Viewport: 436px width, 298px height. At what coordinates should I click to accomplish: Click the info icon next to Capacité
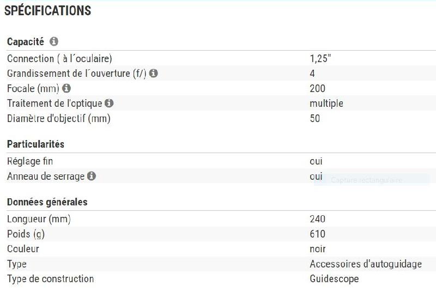click(x=54, y=41)
